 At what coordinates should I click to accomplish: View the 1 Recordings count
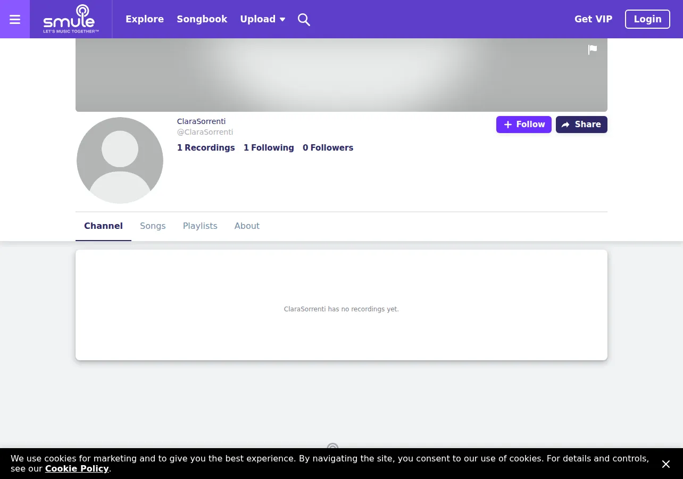pos(206,148)
